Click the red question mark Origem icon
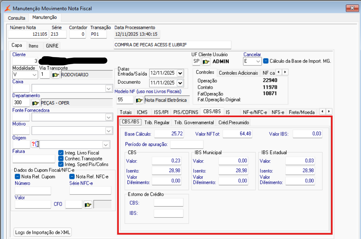Image resolution: width=361 pixels, height=239 pixels. pos(35,144)
